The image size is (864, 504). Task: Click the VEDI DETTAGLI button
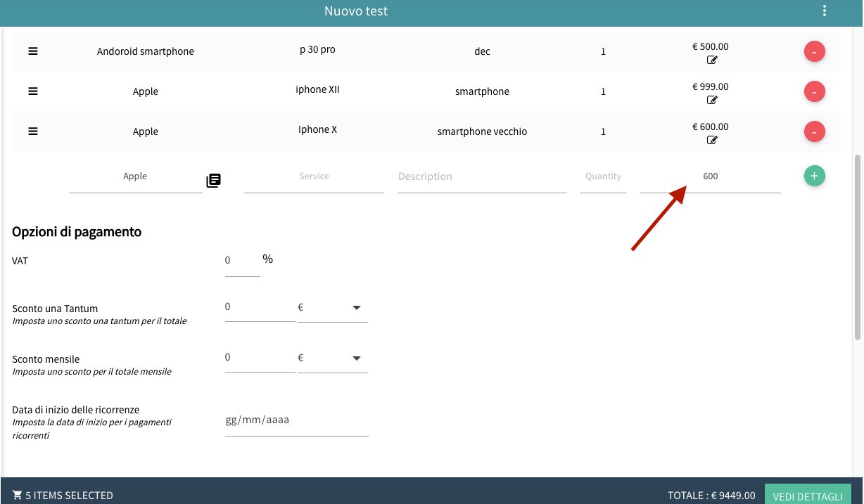807,496
